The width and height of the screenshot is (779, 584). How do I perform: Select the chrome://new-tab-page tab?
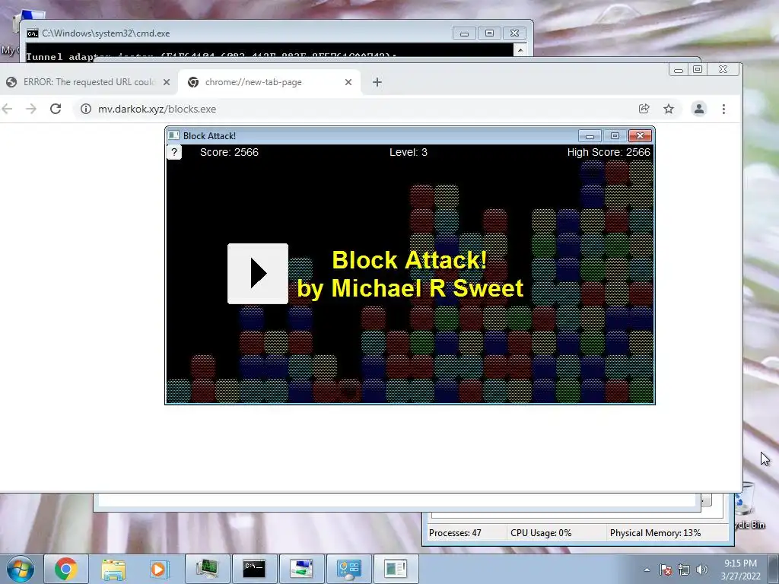(269, 82)
